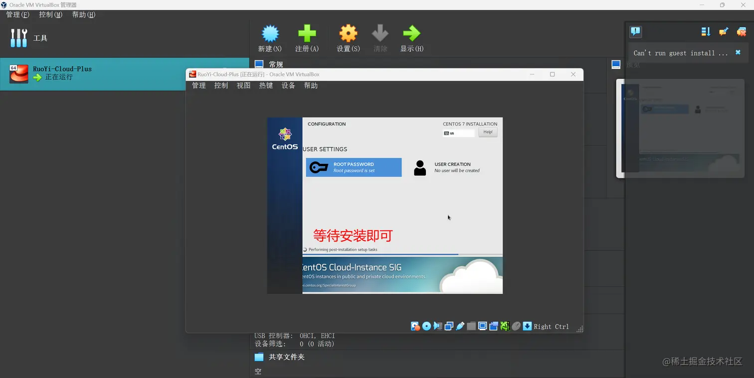Click the VM window resize grip
Screen dimensions: 754x378
[x=580, y=329]
